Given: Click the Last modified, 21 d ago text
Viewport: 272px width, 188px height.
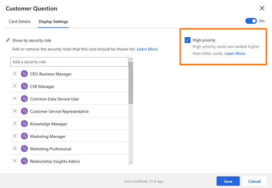Looking at the screenshot, I should point(144,181).
